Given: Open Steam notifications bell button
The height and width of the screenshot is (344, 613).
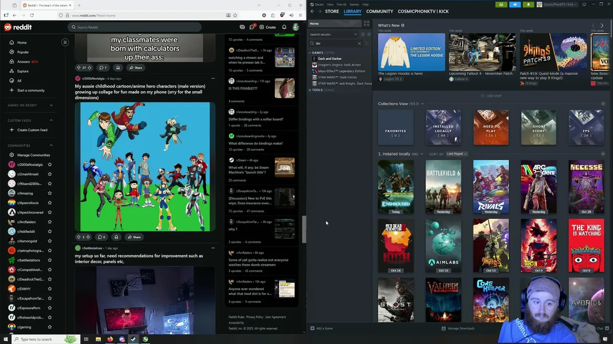Looking at the screenshot, I should point(528,4).
